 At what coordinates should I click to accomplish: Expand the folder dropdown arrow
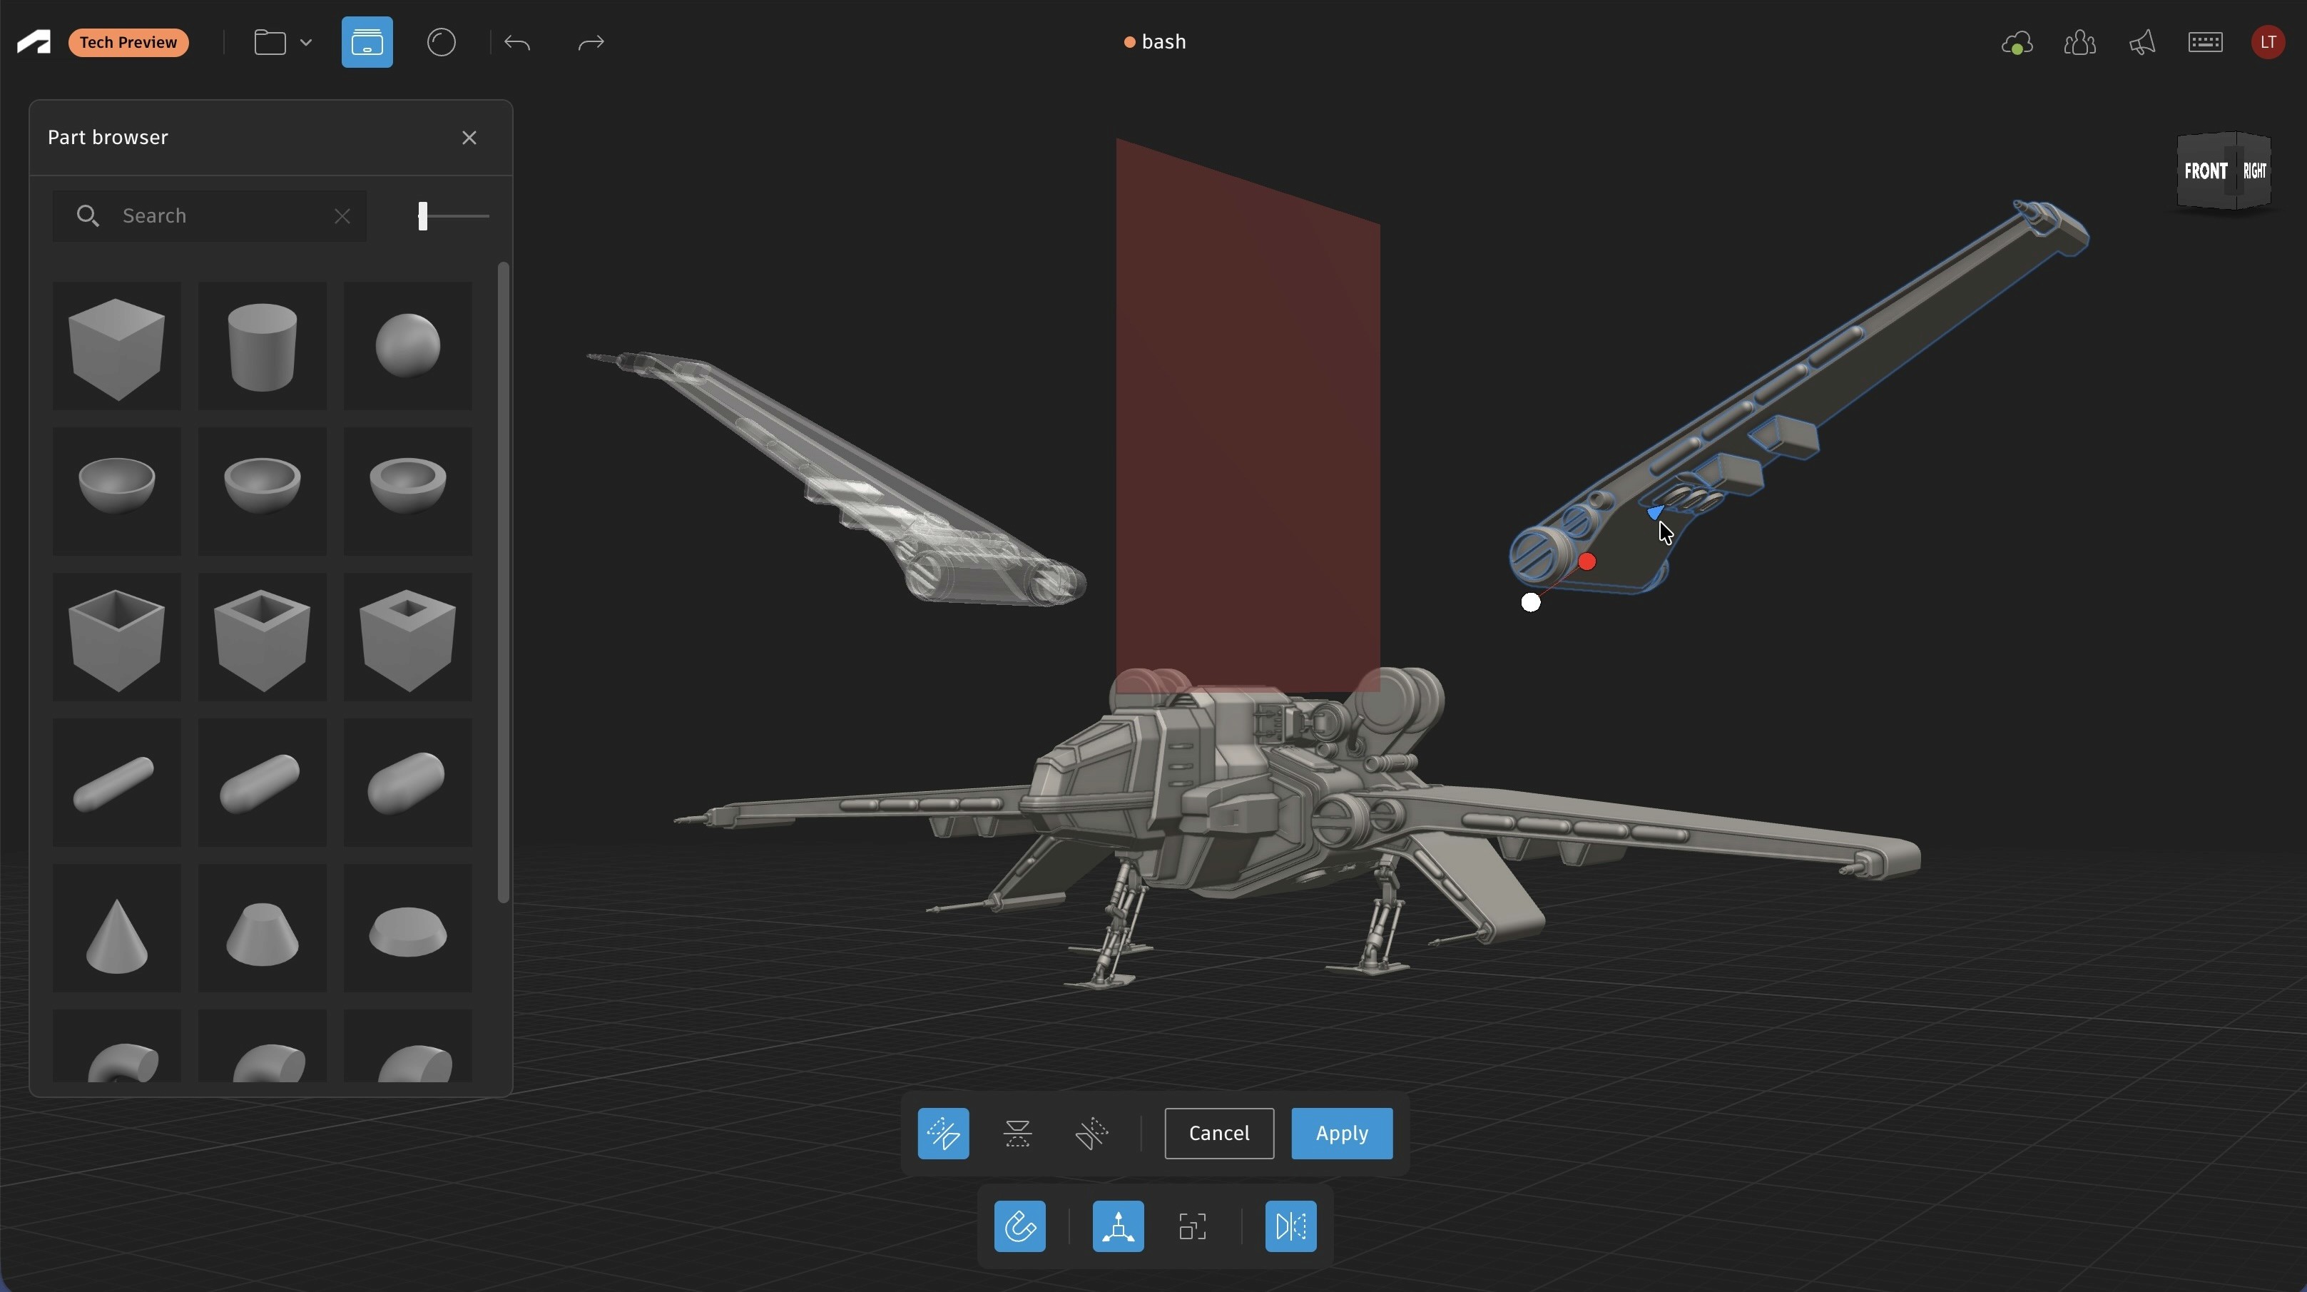(306, 42)
